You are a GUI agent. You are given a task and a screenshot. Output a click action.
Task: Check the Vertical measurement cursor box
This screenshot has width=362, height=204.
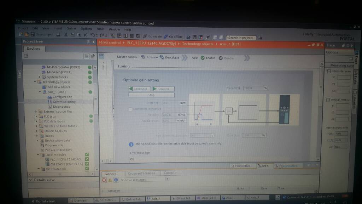coord(328,100)
